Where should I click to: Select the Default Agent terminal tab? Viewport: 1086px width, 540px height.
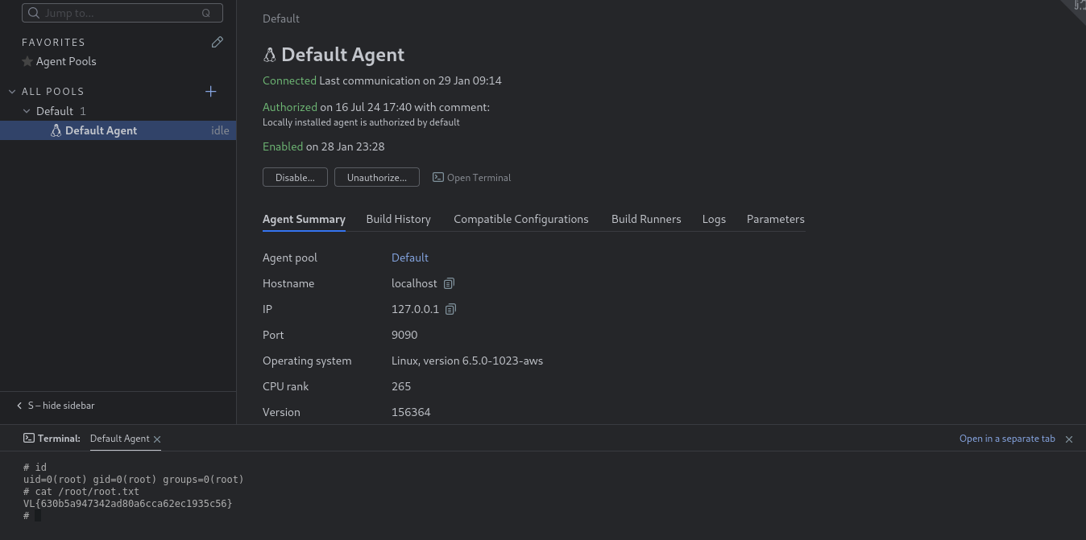point(120,439)
